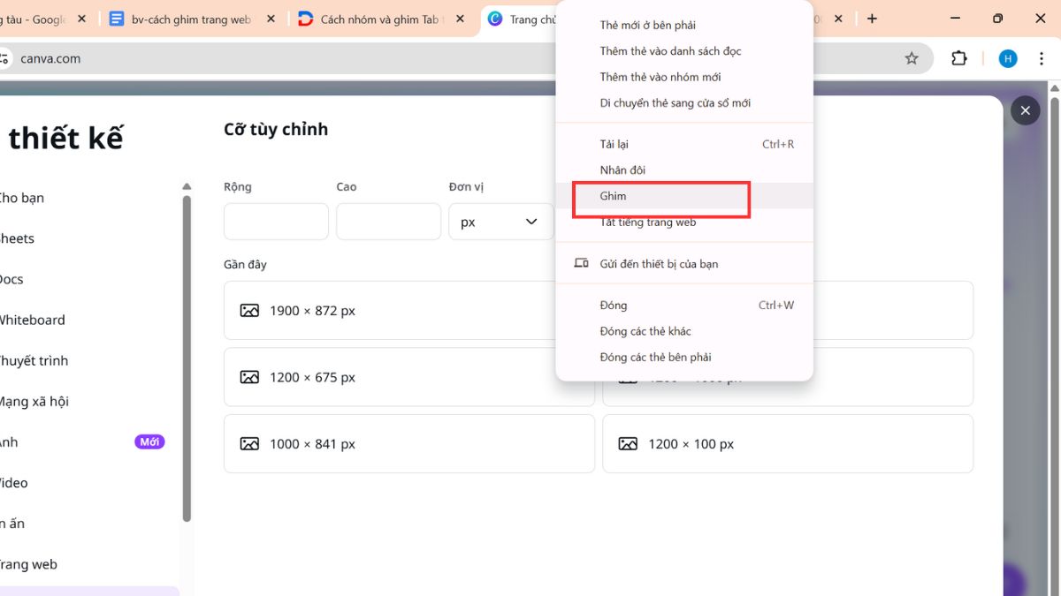Open the Chrome extensions puzzle icon
This screenshot has width=1061, height=596.
coord(958,58)
